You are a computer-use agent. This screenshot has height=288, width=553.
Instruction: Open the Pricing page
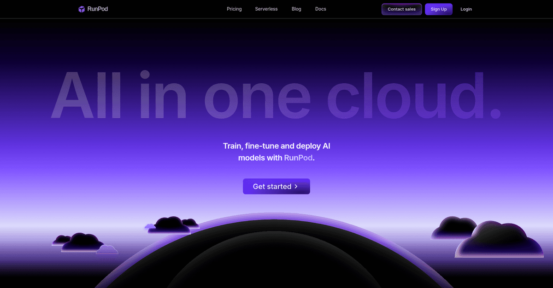(234, 9)
